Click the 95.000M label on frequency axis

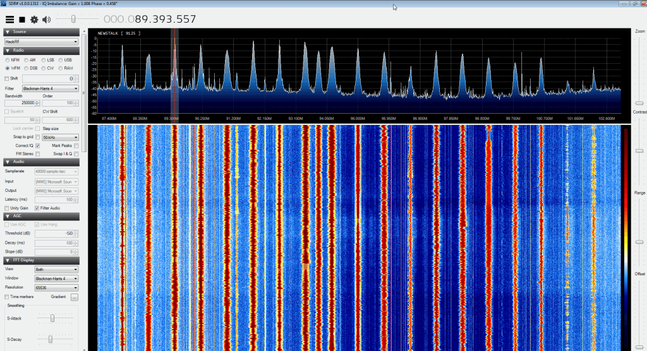pyautogui.click(x=358, y=119)
